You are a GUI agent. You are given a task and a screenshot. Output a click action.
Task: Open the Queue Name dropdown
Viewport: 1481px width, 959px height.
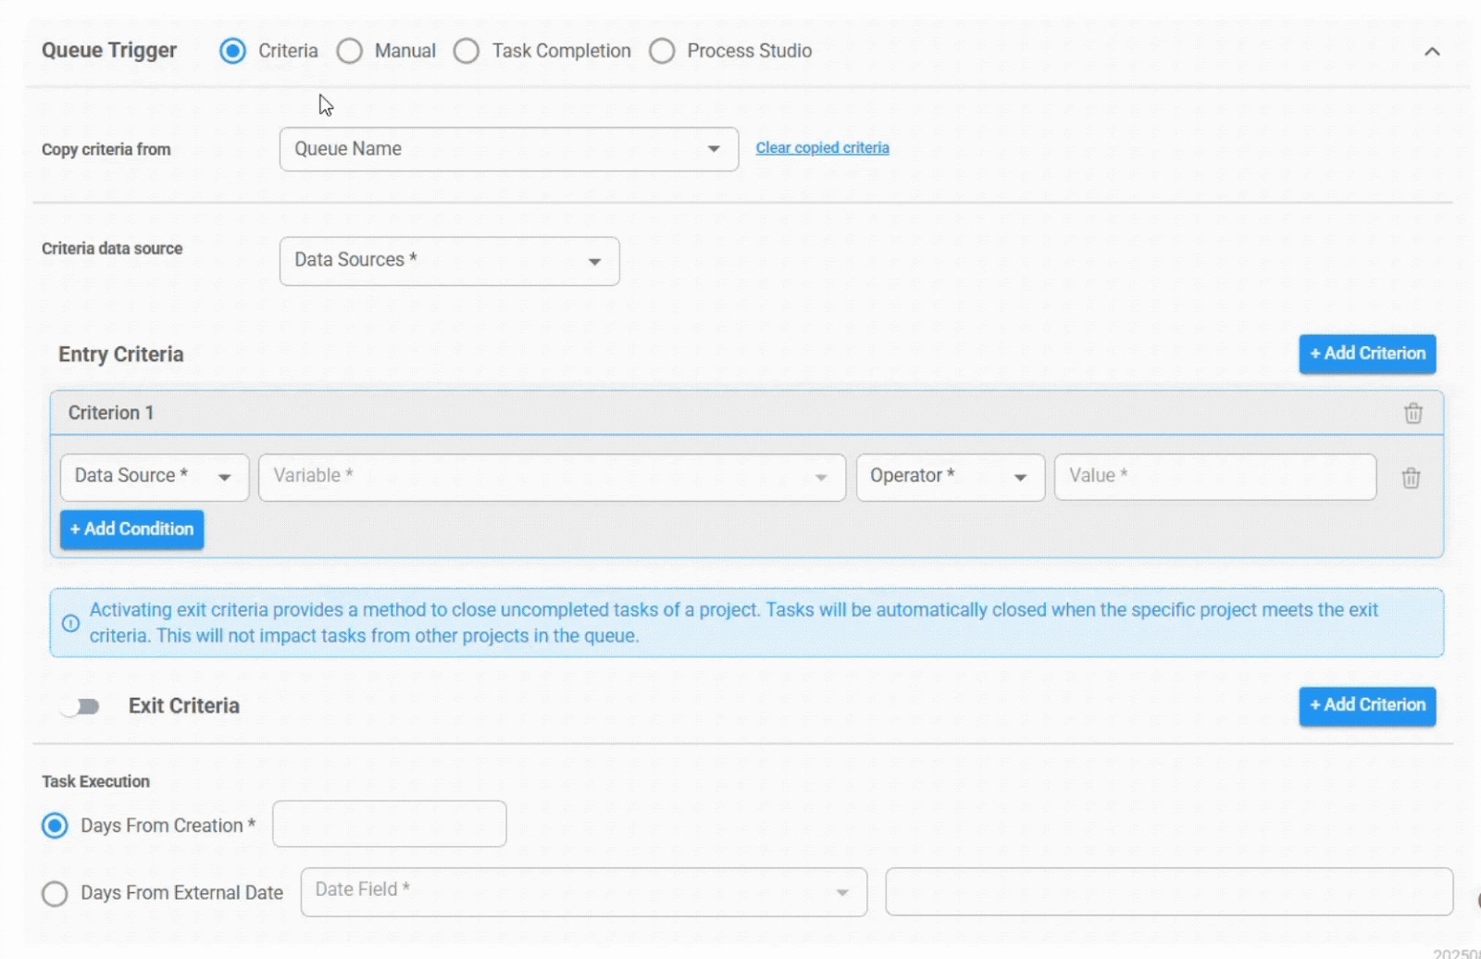(x=508, y=149)
